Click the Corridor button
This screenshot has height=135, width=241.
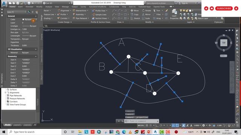(x=63, y=18)
